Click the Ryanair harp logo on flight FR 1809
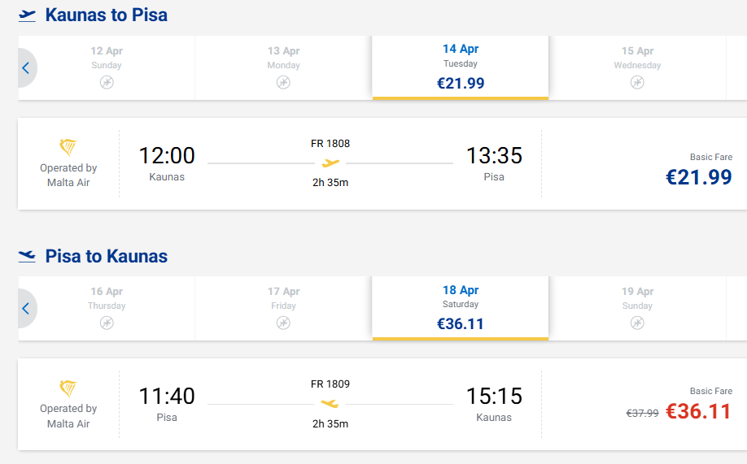The width and height of the screenshot is (747, 464). click(68, 388)
